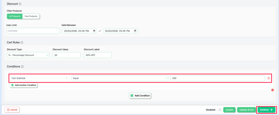
Task: Click the User Limit input field
Action: pos(33,31)
